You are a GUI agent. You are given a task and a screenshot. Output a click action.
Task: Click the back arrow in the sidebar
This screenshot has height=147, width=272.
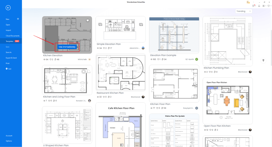[x=8, y=8]
